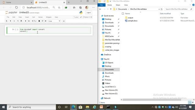The width and height of the screenshot is (195, 110).
Task: Click the Explorer horizontal scrollbar
Action: tap(152, 100)
